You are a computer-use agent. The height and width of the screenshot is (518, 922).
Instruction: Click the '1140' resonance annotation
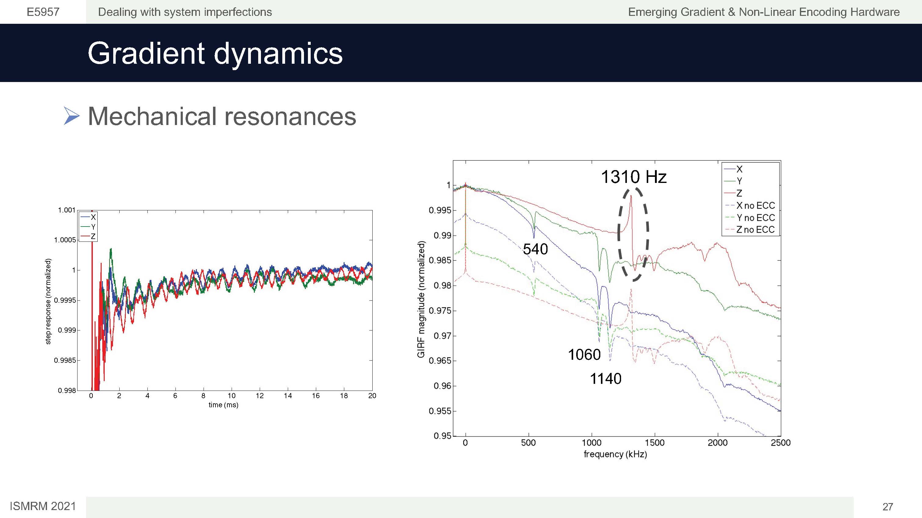(605, 379)
